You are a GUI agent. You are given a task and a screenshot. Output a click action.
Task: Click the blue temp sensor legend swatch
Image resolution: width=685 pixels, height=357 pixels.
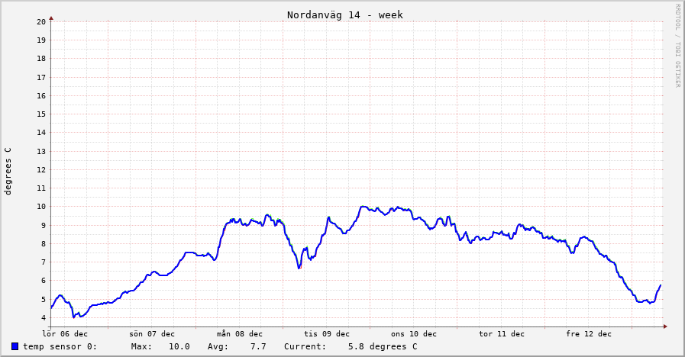click(x=15, y=346)
